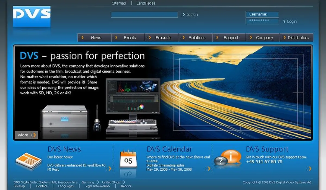Focus the Username input field
Viewport: 326px width, 190px height.
click(x=262, y=14)
